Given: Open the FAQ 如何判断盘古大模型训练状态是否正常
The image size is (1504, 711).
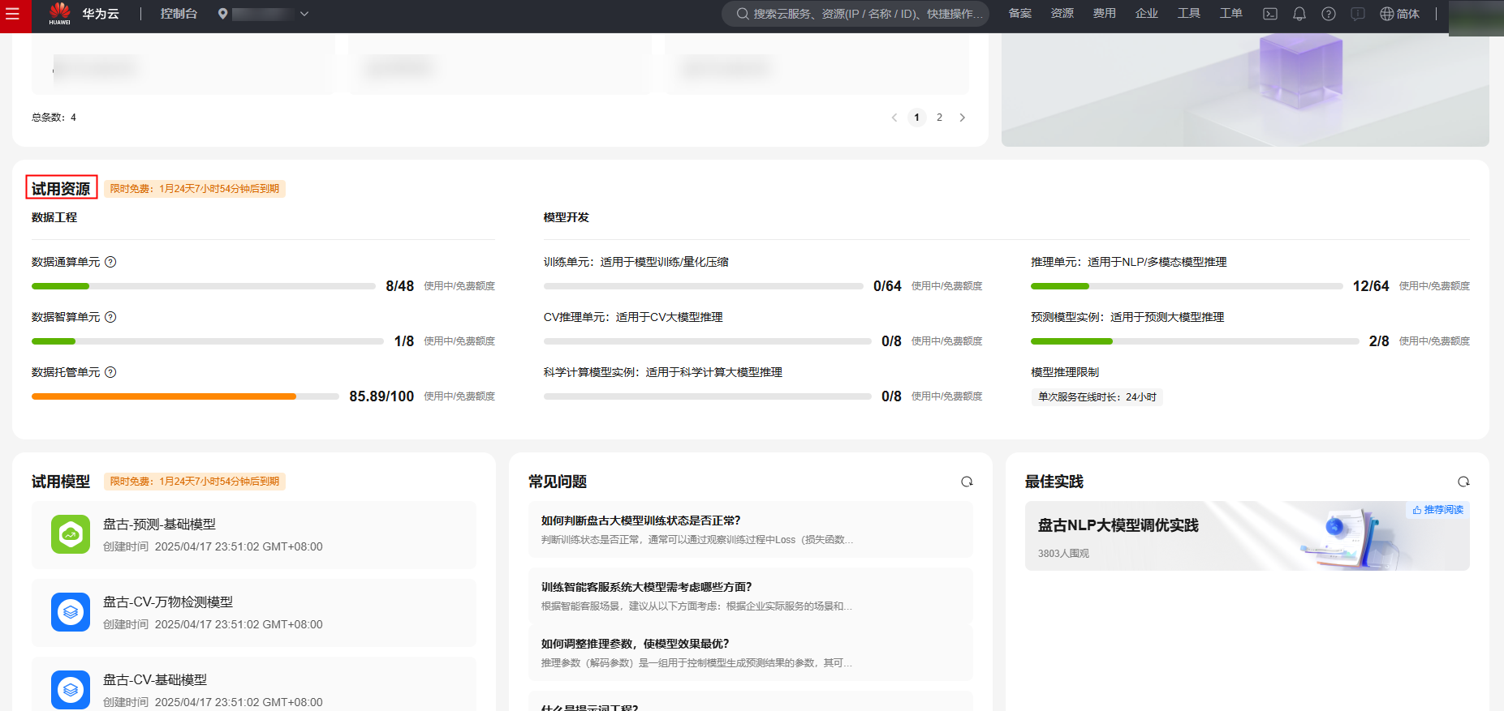Looking at the screenshot, I should (x=640, y=520).
